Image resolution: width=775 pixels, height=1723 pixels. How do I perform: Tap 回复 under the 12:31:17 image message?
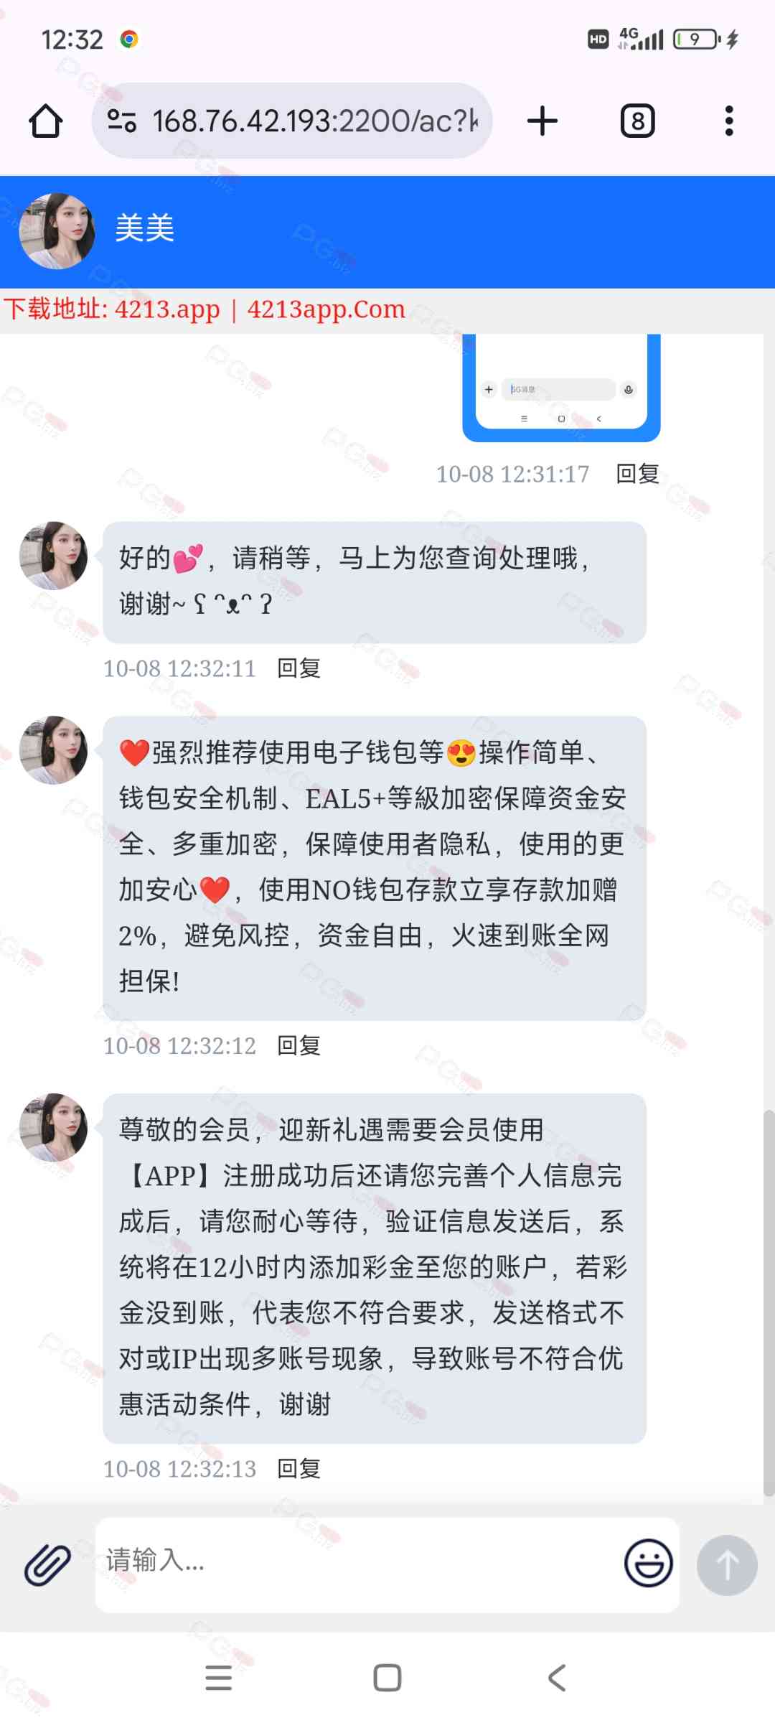point(638,474)
